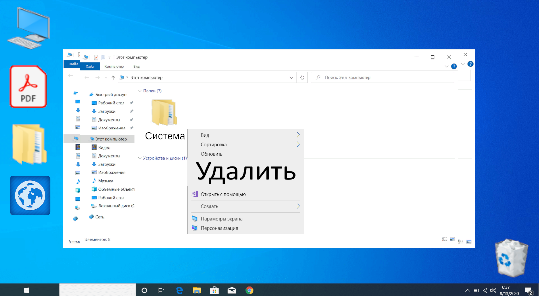Screen dimensions: 539x296
Task: Select Этот компьютер in navigation tree
Action: tap(108, 139)
